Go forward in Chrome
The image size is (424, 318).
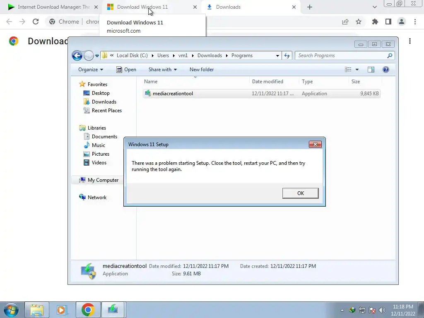coord(22,22)
